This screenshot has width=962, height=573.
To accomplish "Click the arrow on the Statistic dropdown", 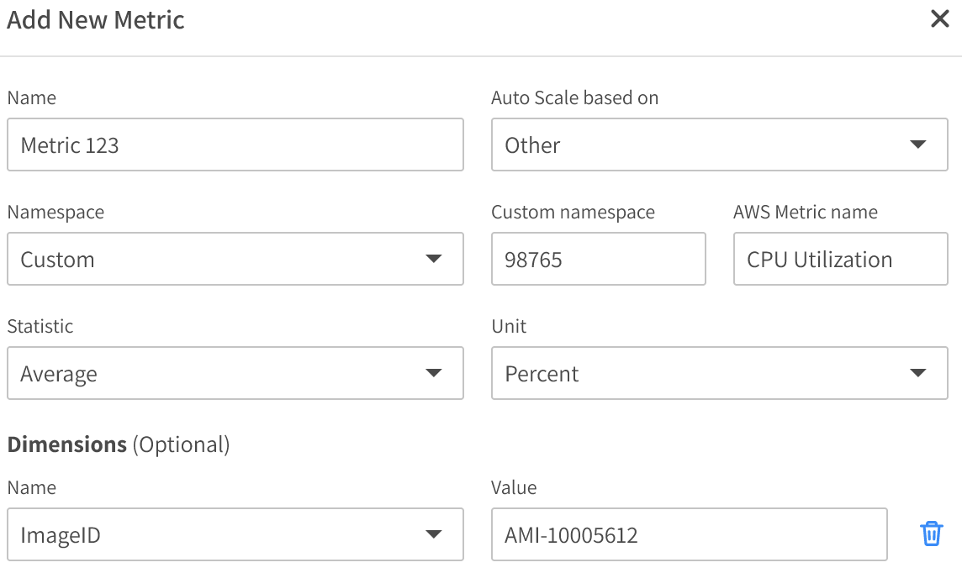I will (x=435, y=373).
